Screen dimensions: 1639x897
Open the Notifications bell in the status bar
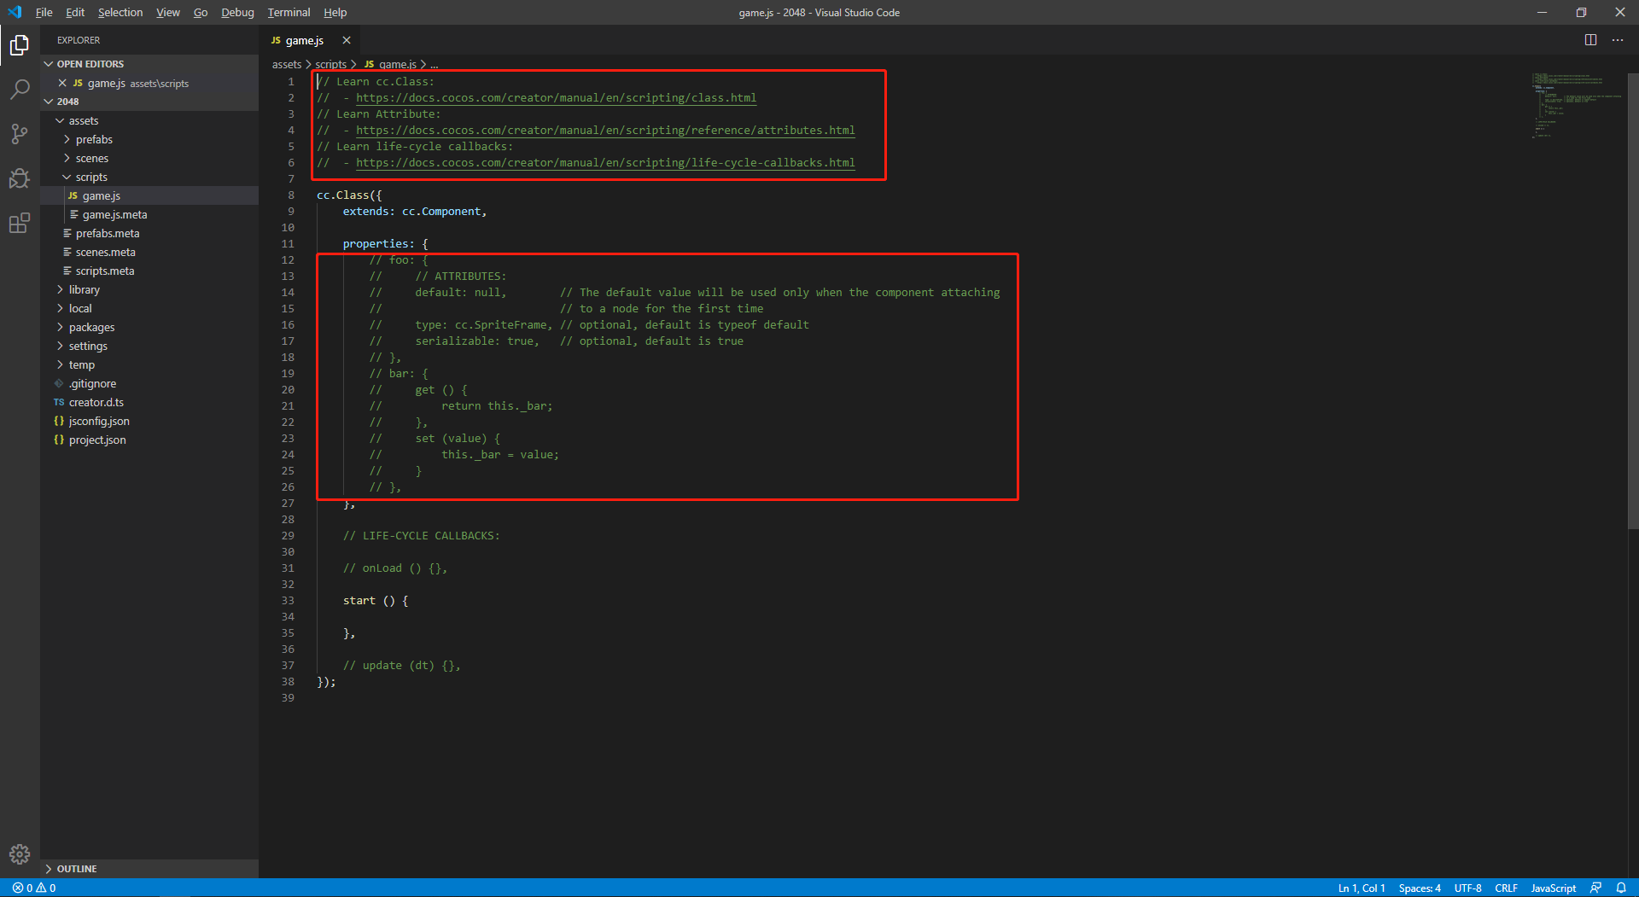click(x=1621, y=888)
